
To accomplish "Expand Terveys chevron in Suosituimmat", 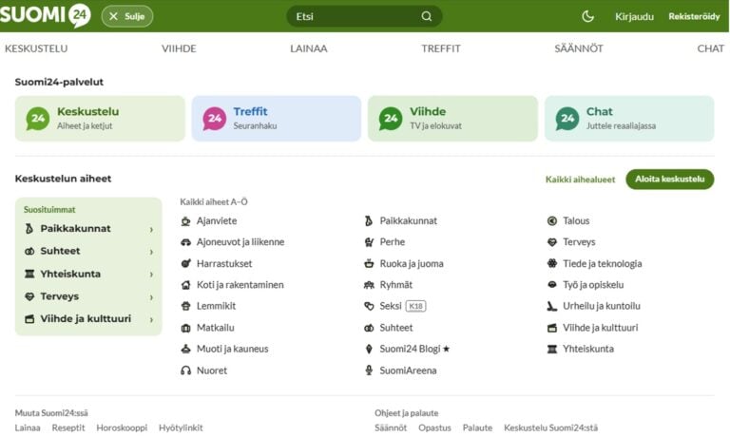I will click(151, 297).
